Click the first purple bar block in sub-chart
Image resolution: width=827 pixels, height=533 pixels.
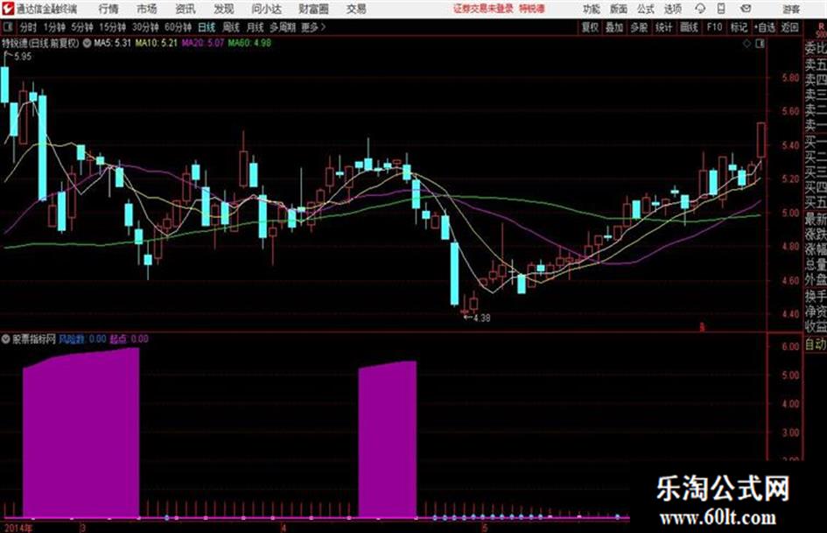click(x=81, y=432)
